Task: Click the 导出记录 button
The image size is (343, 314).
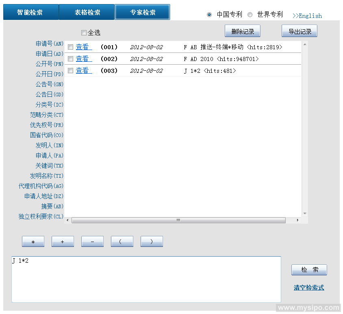Action: (x=300, y=31)
